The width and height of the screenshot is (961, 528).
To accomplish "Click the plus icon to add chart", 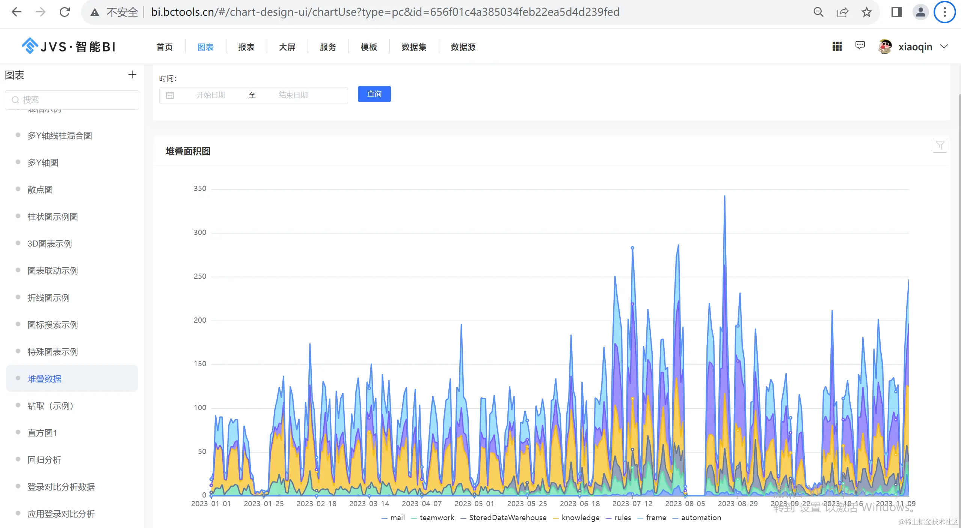I will (132, 75).
